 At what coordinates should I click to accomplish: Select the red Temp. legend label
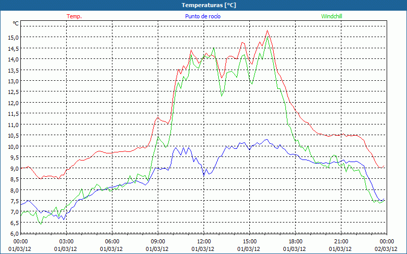tap(74, 16)
